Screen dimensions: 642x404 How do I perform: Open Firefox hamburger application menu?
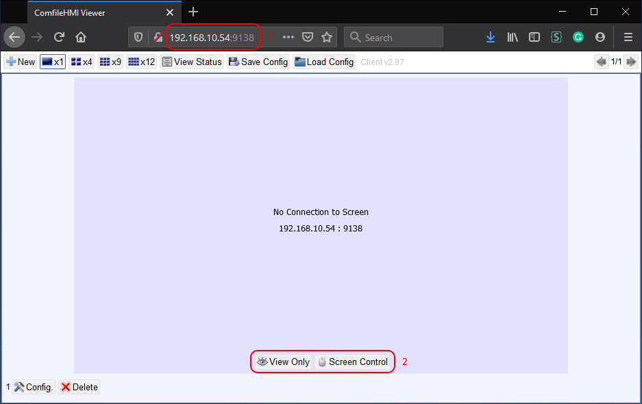tap(628, 37)
